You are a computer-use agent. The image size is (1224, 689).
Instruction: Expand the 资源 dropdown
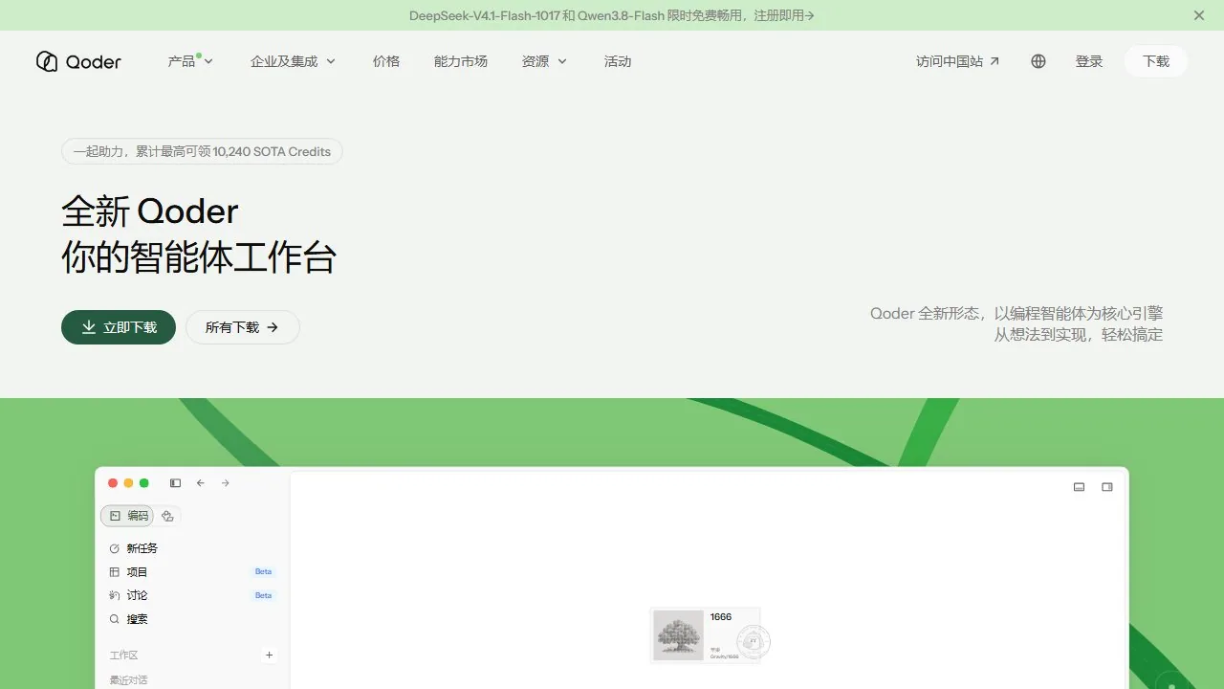pyautogui.click(x=544, y=61)
